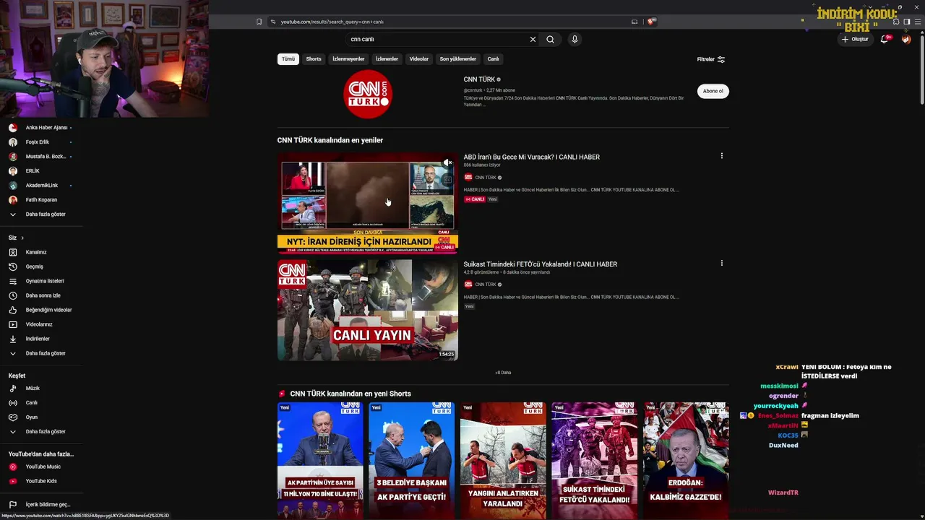Bookmark this page from the address bar
The width and height of the screenshot is (925, 520).
[259, 22]
